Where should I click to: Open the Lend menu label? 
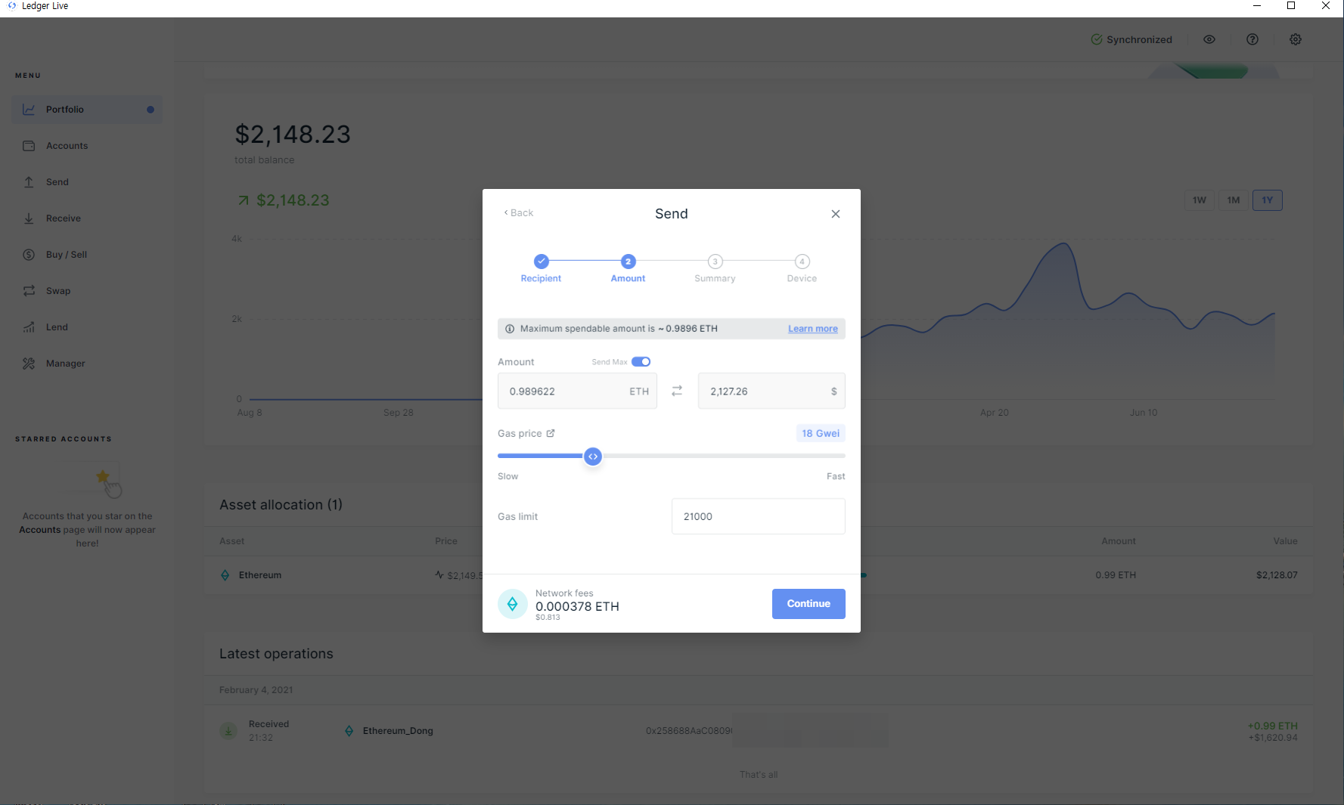coord(57,327)
